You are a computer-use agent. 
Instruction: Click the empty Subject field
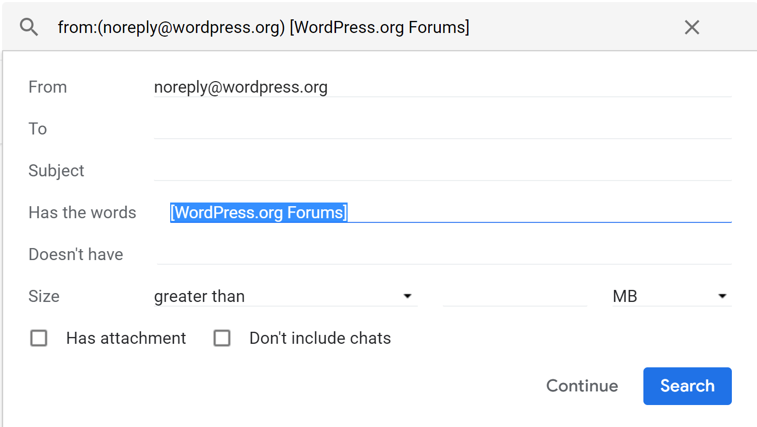[x=442, y=171]
